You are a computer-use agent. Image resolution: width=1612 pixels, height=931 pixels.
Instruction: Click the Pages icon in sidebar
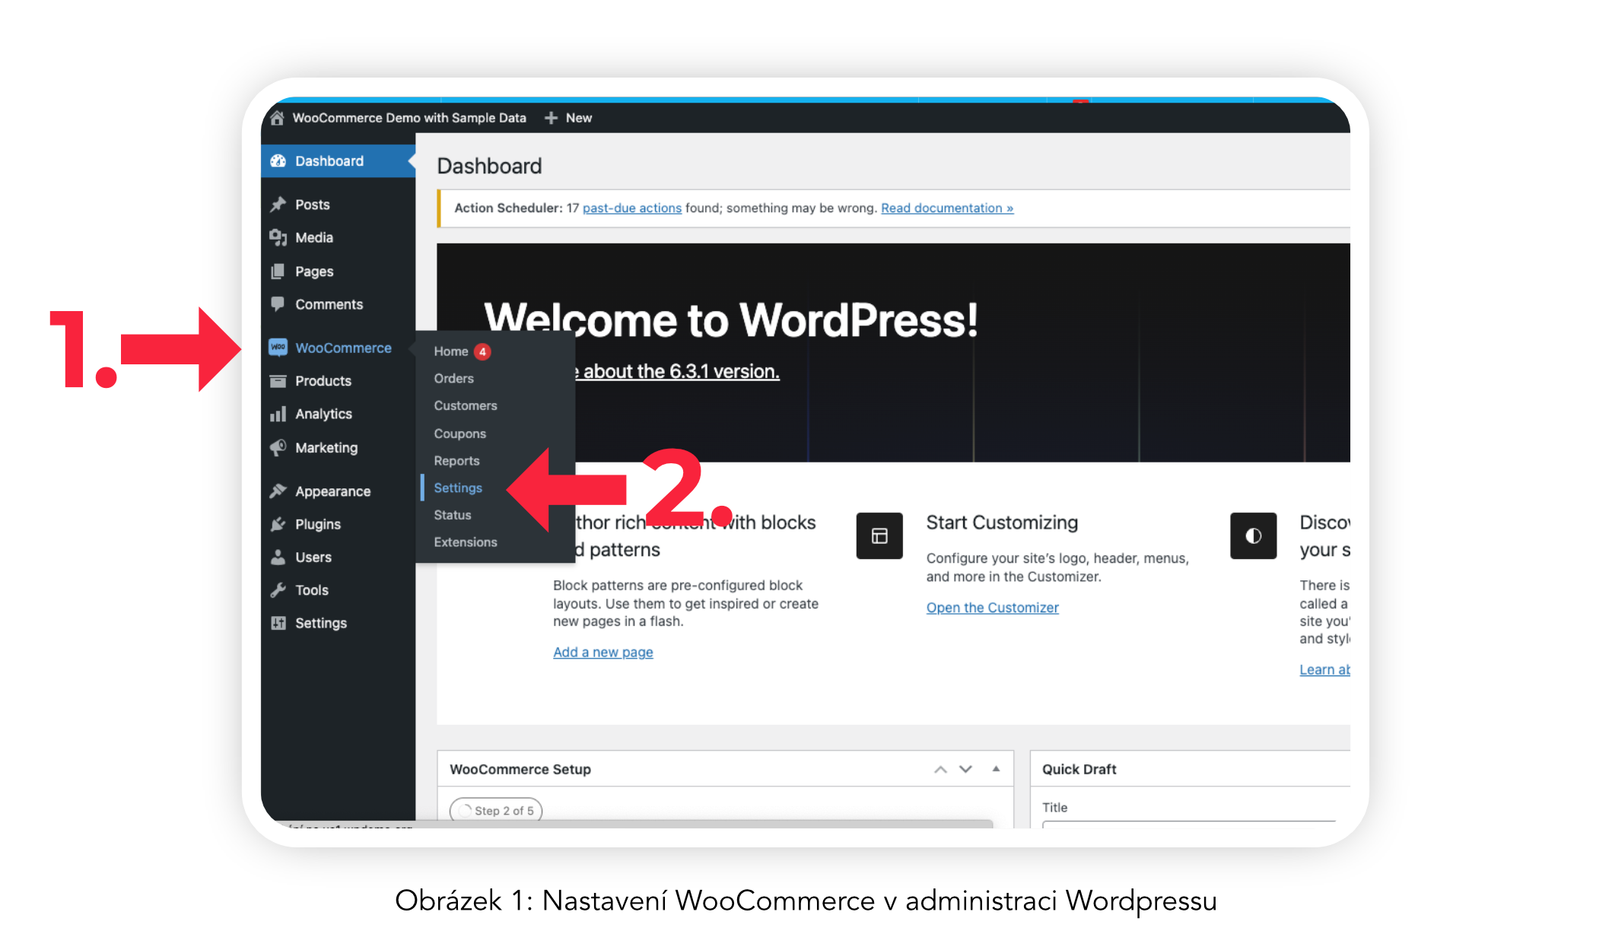coord(278,271)
